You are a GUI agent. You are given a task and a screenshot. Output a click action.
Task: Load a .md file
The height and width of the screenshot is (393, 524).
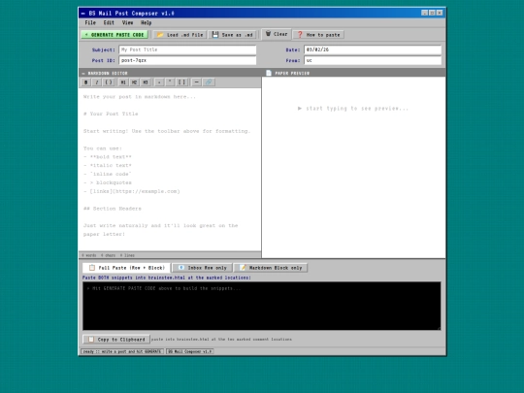pyautogui.click(x=180, y=35)
